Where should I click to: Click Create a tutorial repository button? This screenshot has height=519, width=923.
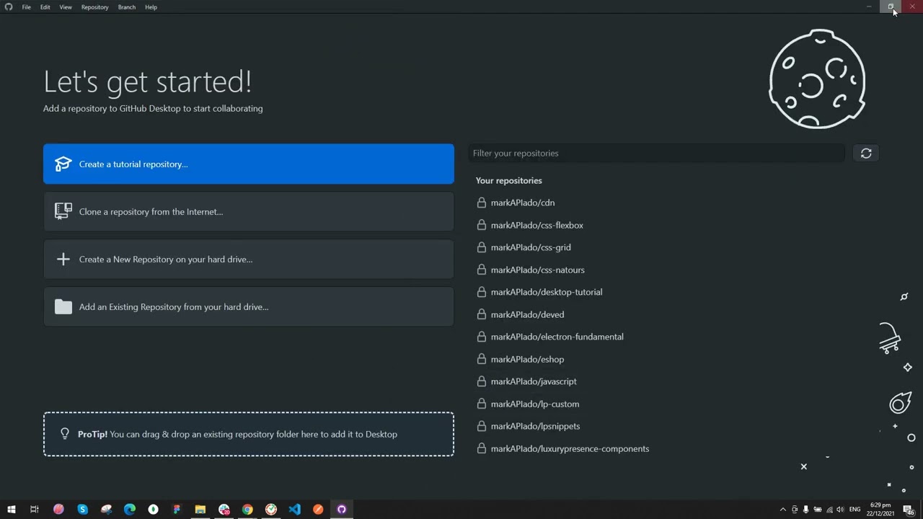click(x=249, y=164)
